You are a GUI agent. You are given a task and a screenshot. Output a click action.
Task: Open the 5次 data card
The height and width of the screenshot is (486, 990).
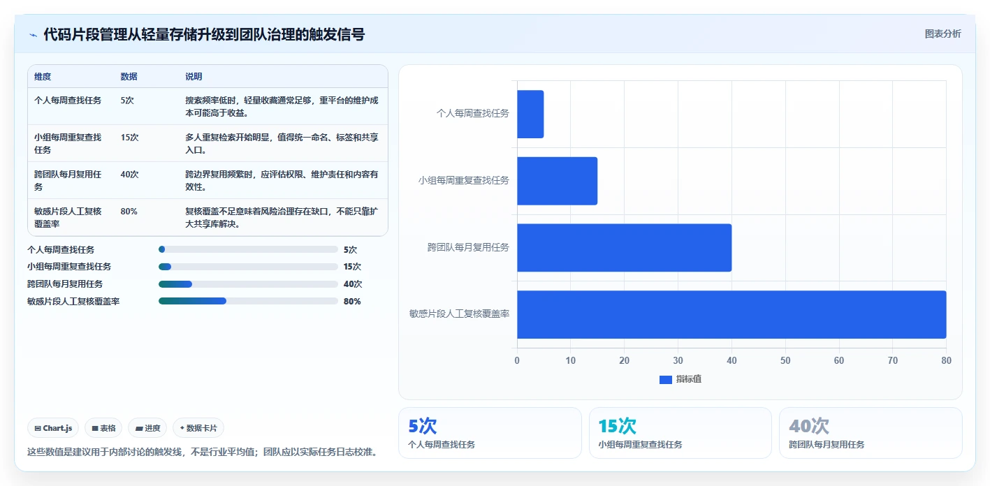coord(490,433)
